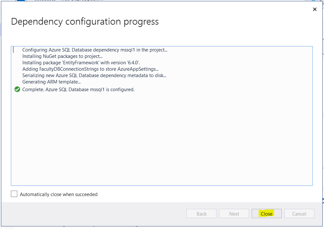
Task: Click the greyed-out Back button
Action: [201, 214]
